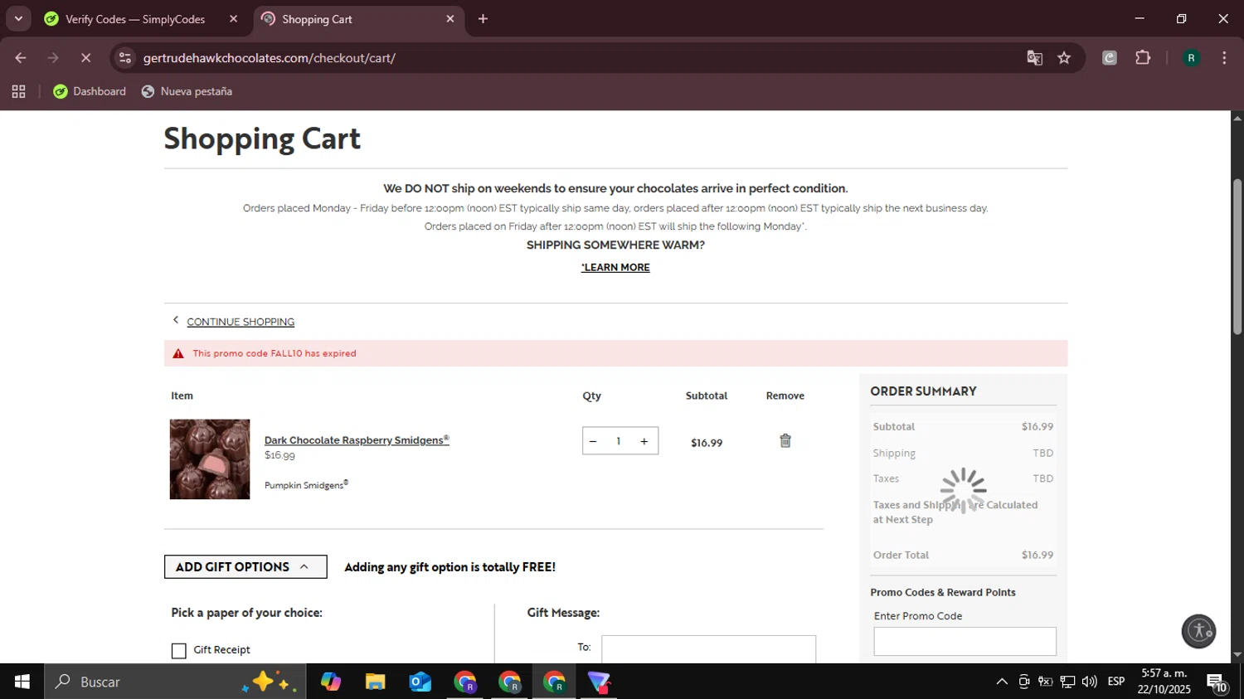Click the taskbar Buscar search box
Screen dimensions: 1244x699
(x=175, y=682)
